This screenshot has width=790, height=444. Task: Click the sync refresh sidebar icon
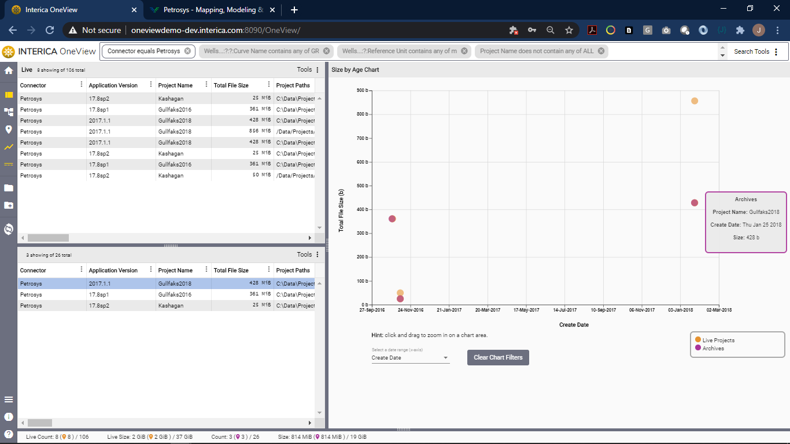9,229
